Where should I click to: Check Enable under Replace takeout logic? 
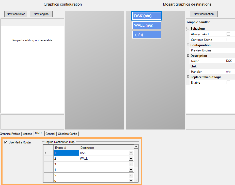(x=228, y=82)
